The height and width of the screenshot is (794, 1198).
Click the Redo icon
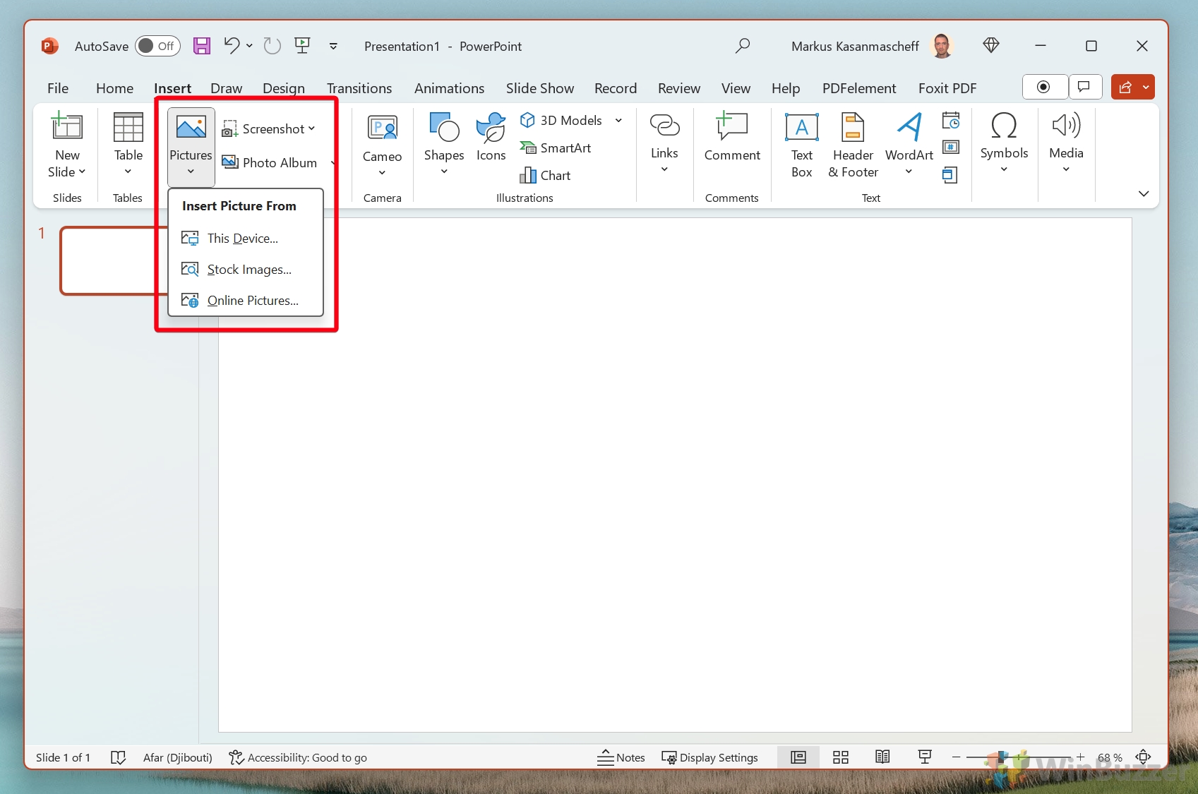[272, 46]
